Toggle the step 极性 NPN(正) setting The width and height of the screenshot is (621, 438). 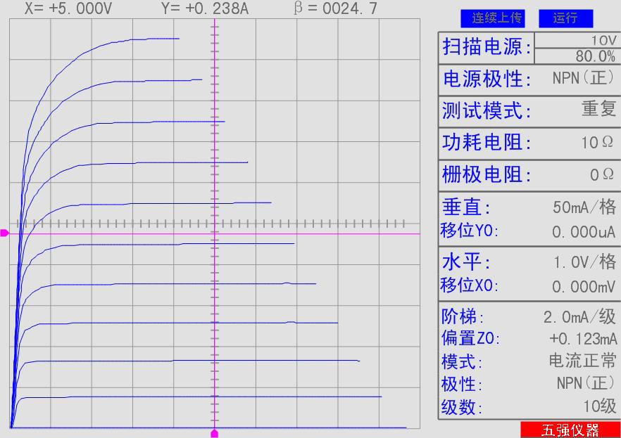pos(586,384)
